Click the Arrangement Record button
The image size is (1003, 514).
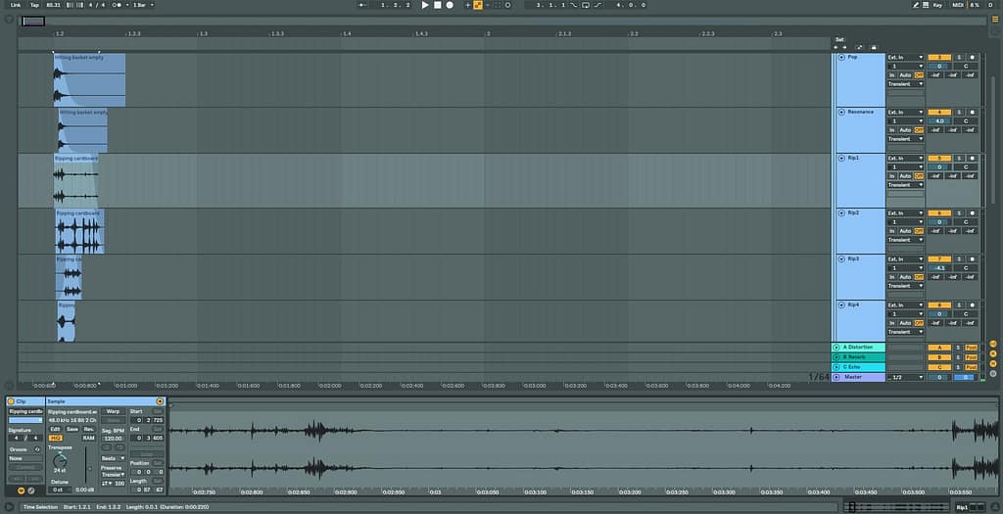450,5
